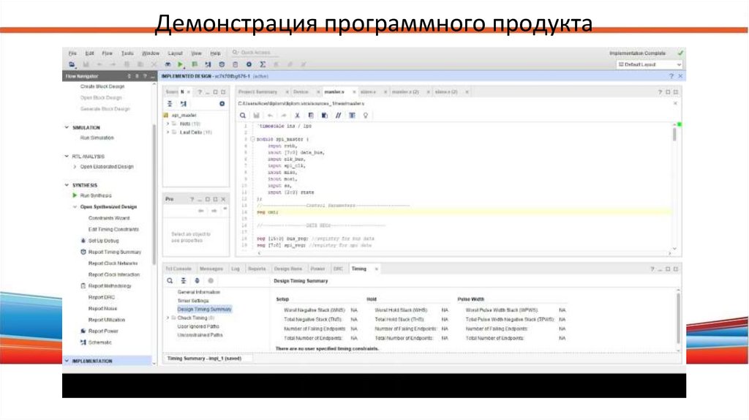Image resolution: width=749 pixels, height=420 pixels.
Task: Click the Program Device toolbar icon beside Run arrow
Action: click(x=195, y=64)
